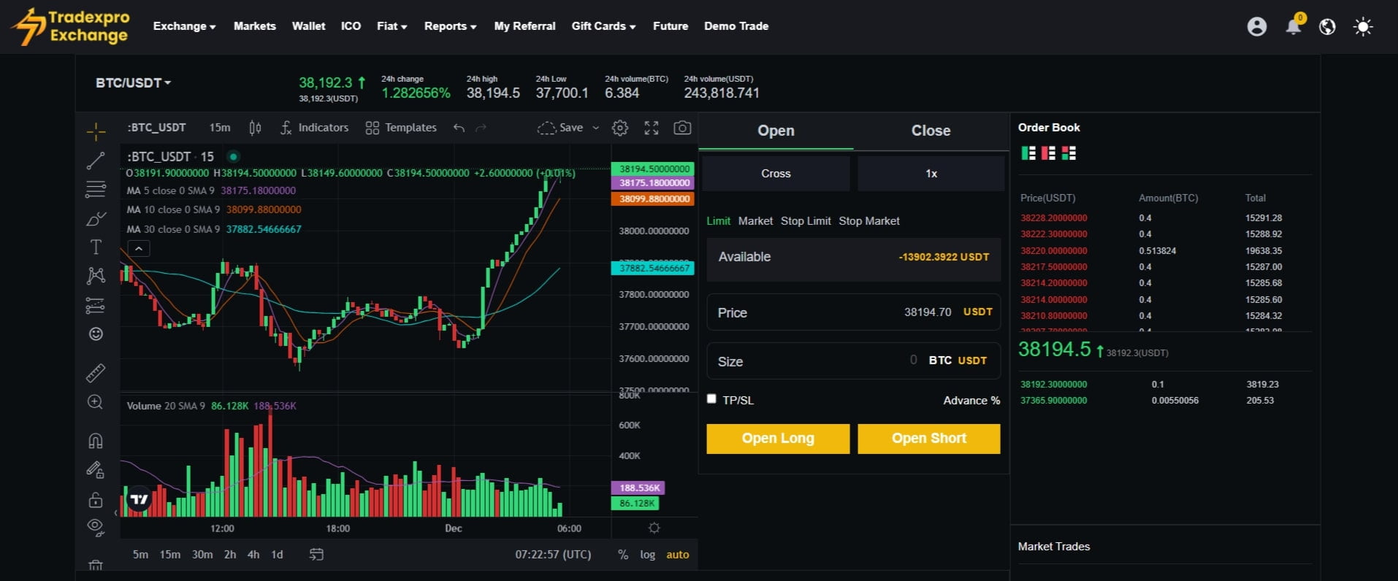
Task: Switch size unit to USDT
Action: pos(972,361)
